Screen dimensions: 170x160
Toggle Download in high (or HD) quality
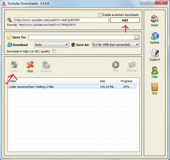tap(54, 51)
